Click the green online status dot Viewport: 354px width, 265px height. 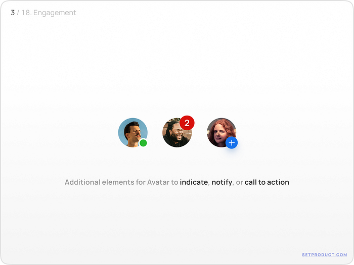point(143,143)
